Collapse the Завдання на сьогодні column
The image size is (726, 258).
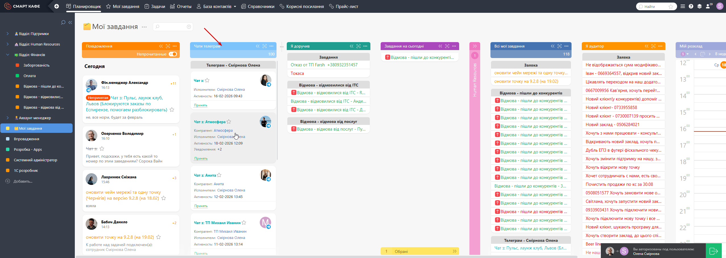[x=440, y=46]
